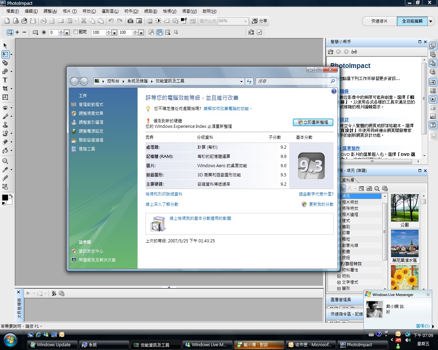438x350 pixels.
Task: Select the add-to-selection plus mode button
Action: (x=17, y=32)
